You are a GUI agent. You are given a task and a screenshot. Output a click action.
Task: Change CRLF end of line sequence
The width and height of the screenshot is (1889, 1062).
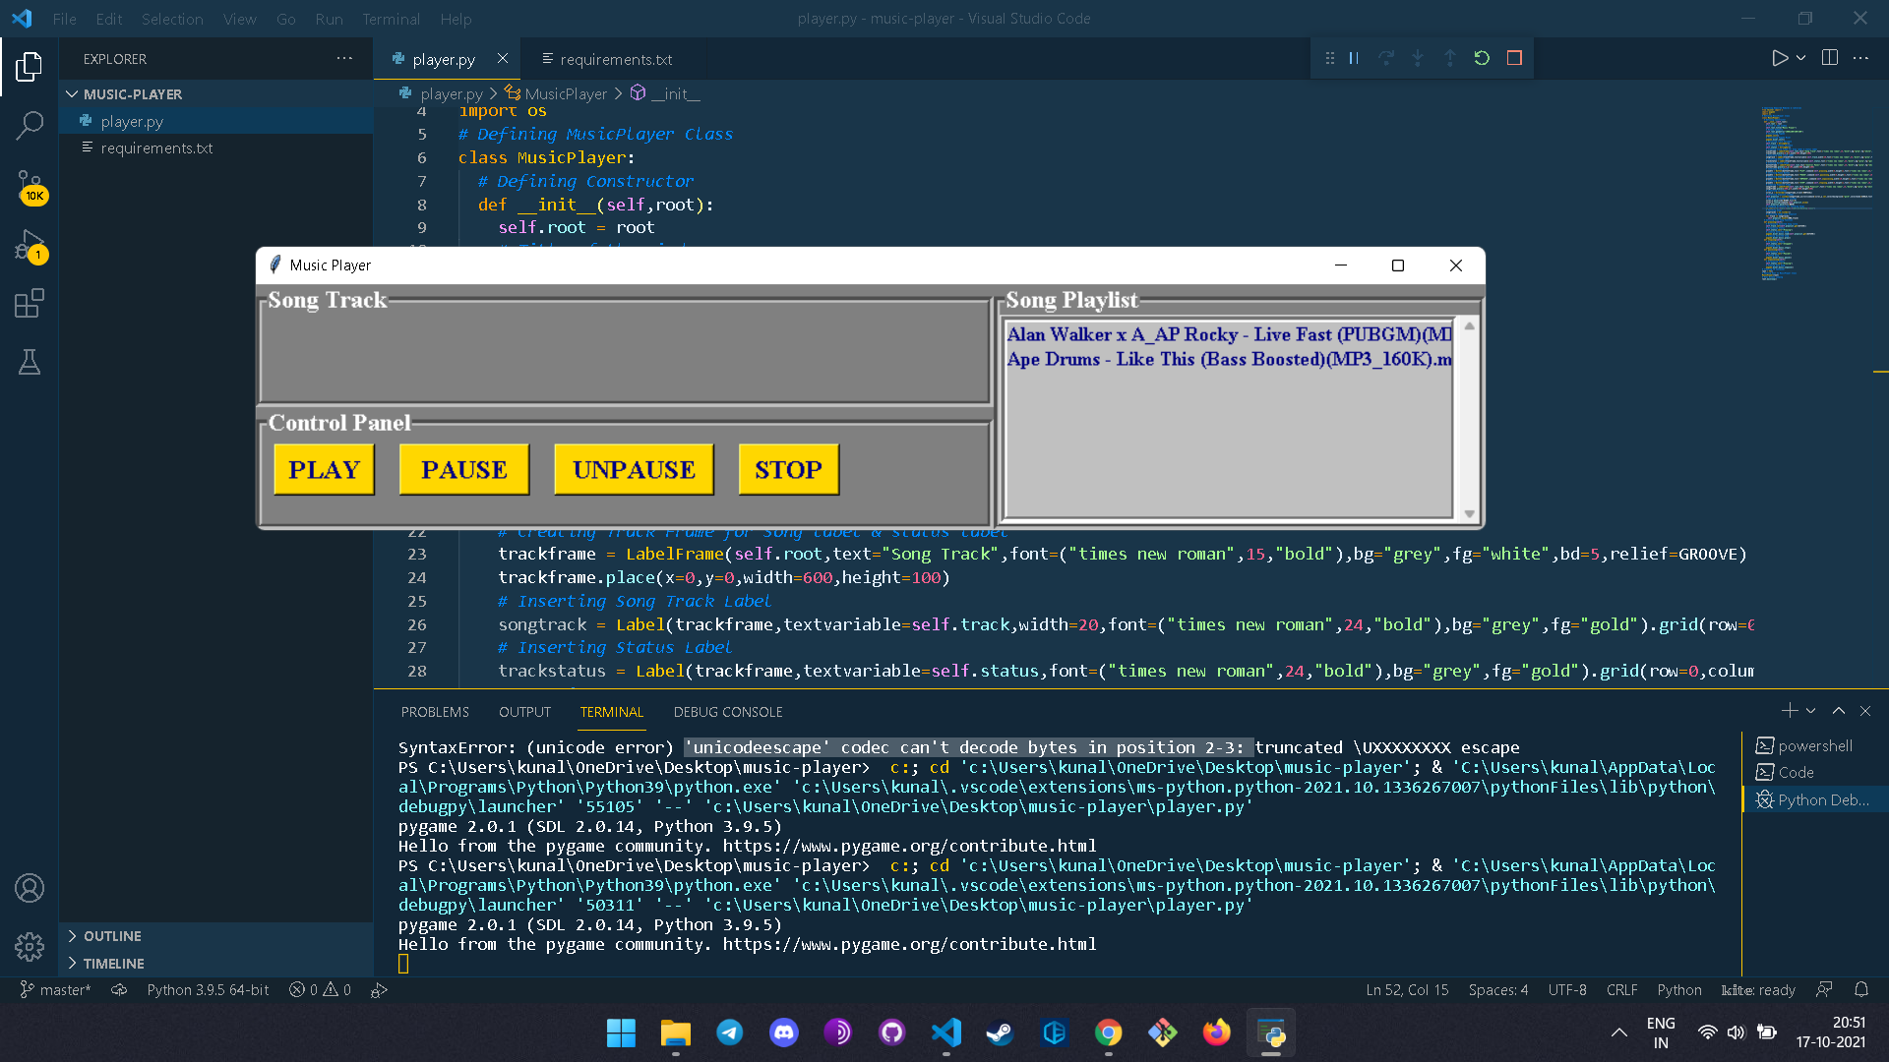pyautogui.click(x=1621, y=989)
